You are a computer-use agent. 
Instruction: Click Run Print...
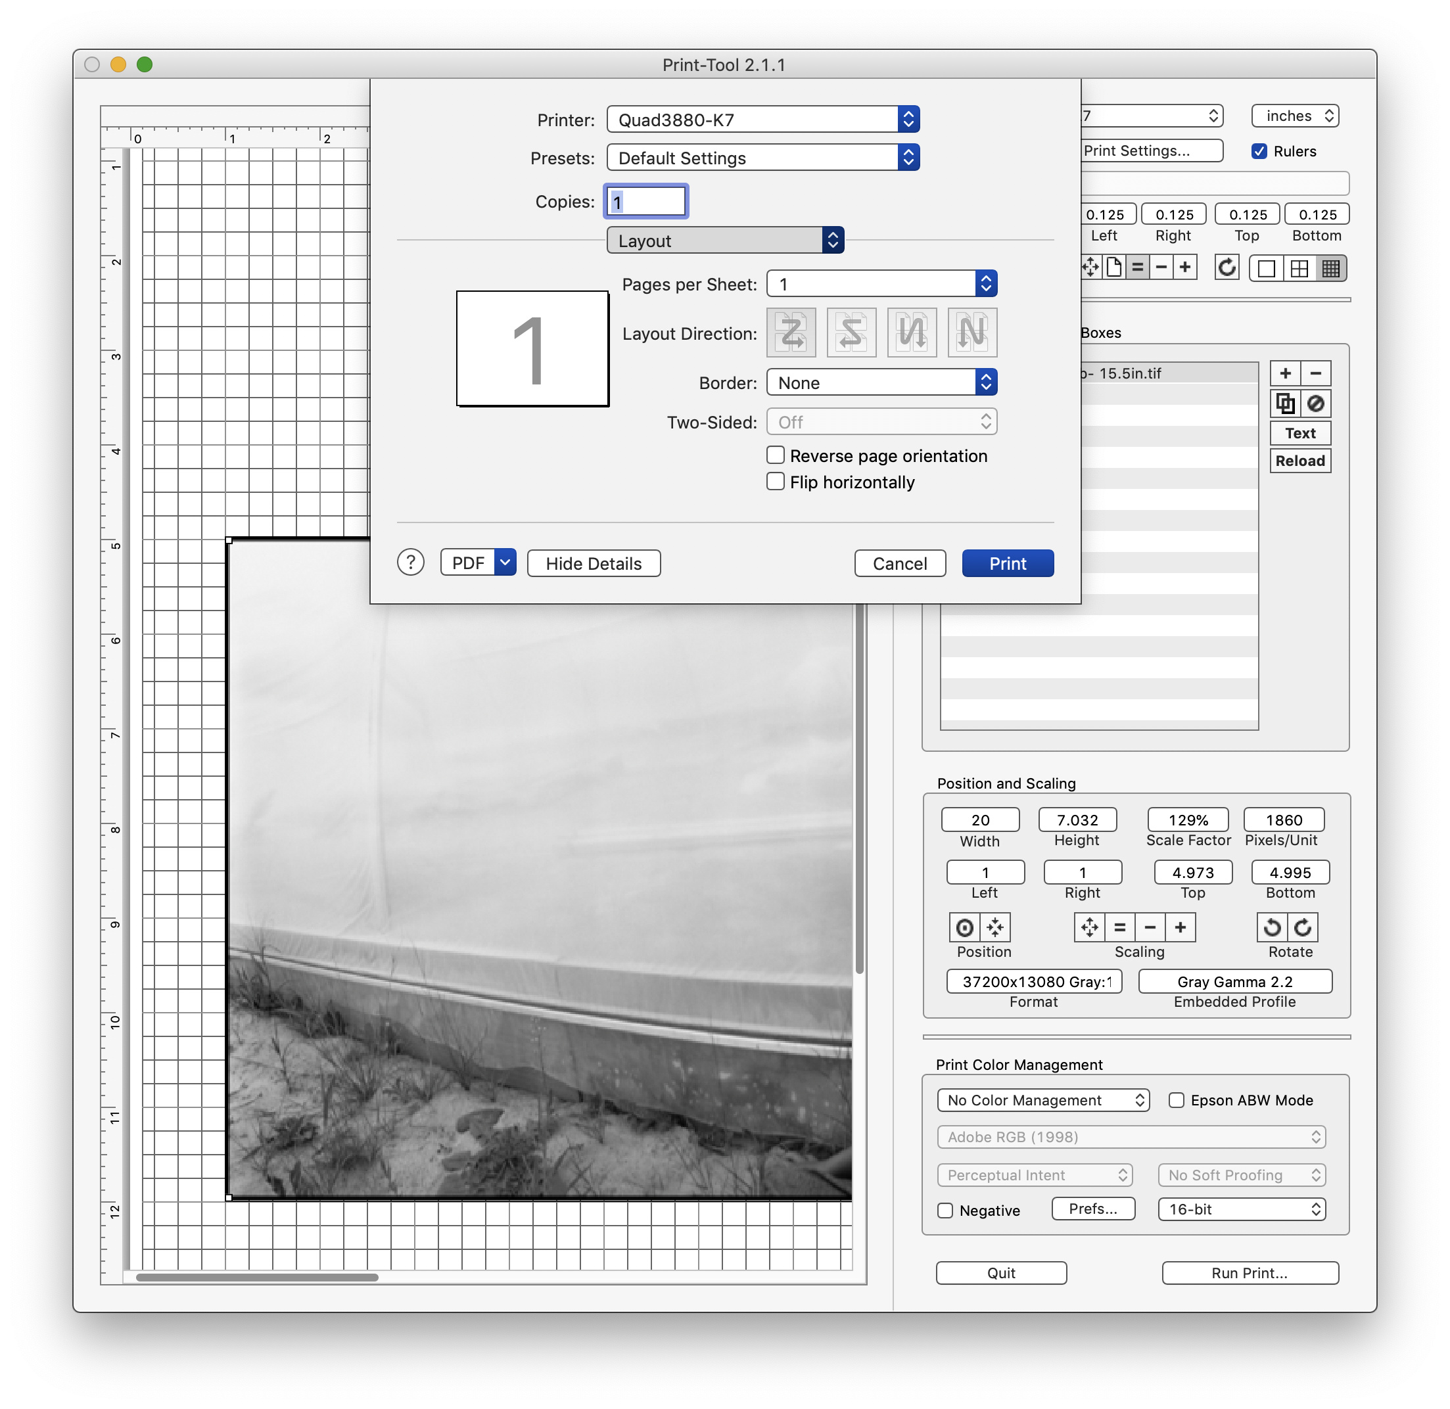tap(1250, 1273)
